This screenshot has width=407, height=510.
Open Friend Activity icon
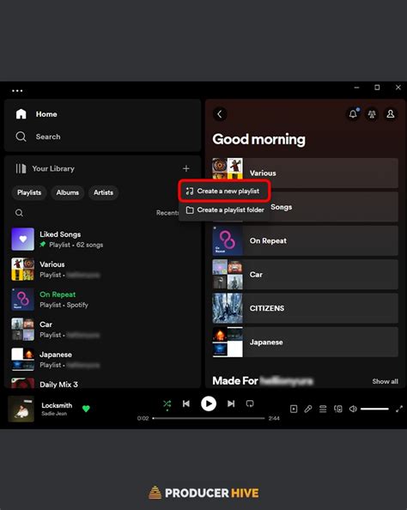[x=372, y=114]
